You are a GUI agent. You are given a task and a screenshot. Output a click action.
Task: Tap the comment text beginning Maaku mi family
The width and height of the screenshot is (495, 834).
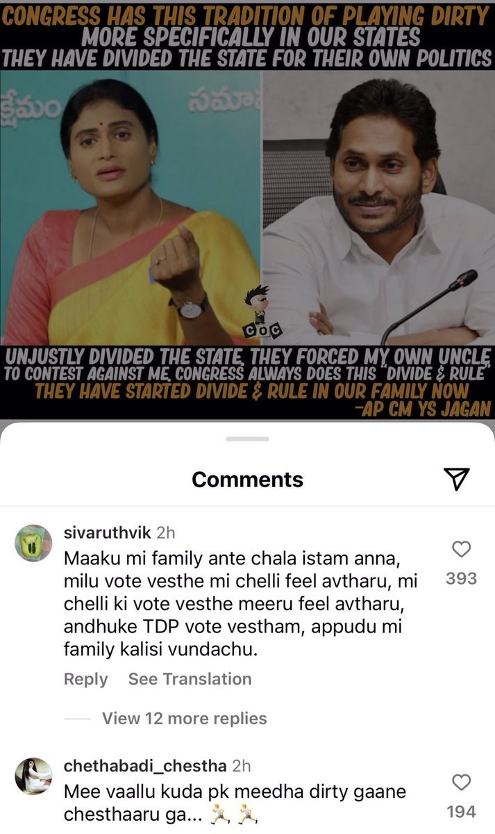[x=233, y=605]
